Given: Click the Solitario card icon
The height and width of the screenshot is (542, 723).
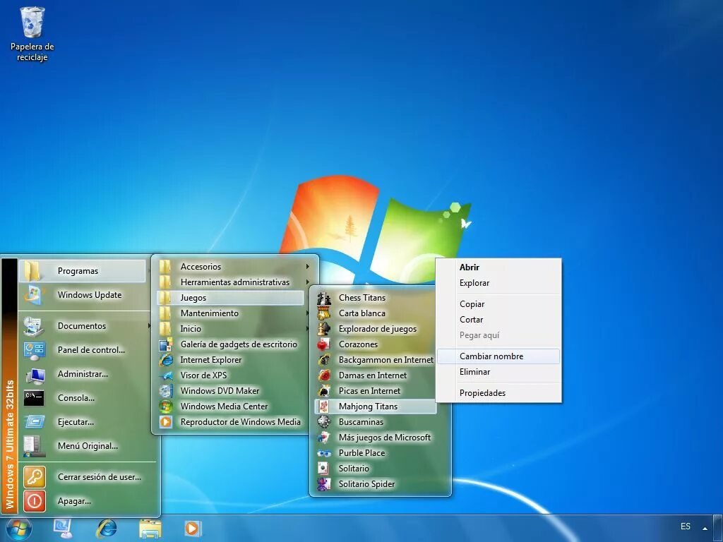Looking at the screenshot, I should click(x=323, y=469).
